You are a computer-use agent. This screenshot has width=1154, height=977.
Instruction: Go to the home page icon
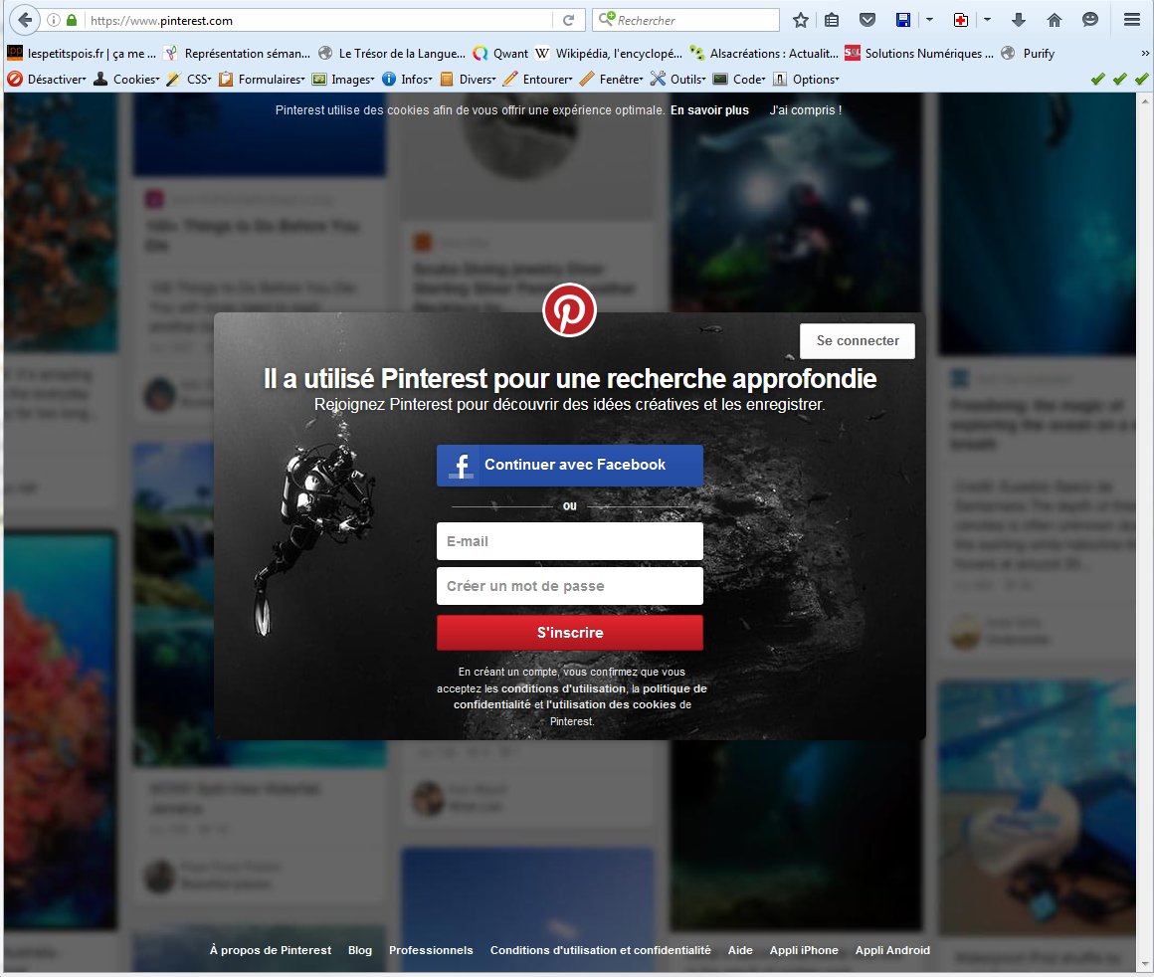point(1055,20)
